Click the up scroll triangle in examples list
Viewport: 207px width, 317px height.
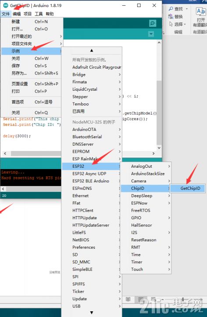[92, 50]
